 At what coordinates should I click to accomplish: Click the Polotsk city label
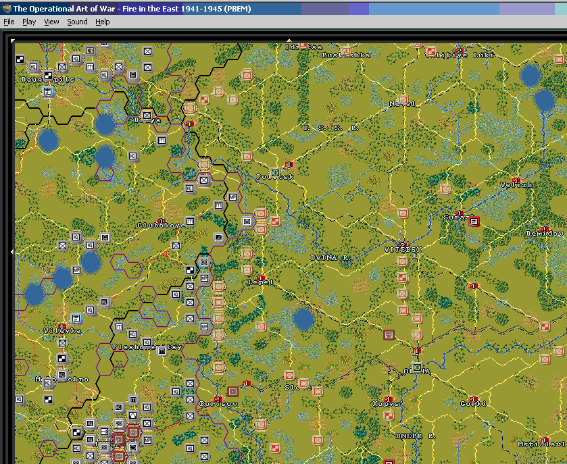click(x=275, y=177)
